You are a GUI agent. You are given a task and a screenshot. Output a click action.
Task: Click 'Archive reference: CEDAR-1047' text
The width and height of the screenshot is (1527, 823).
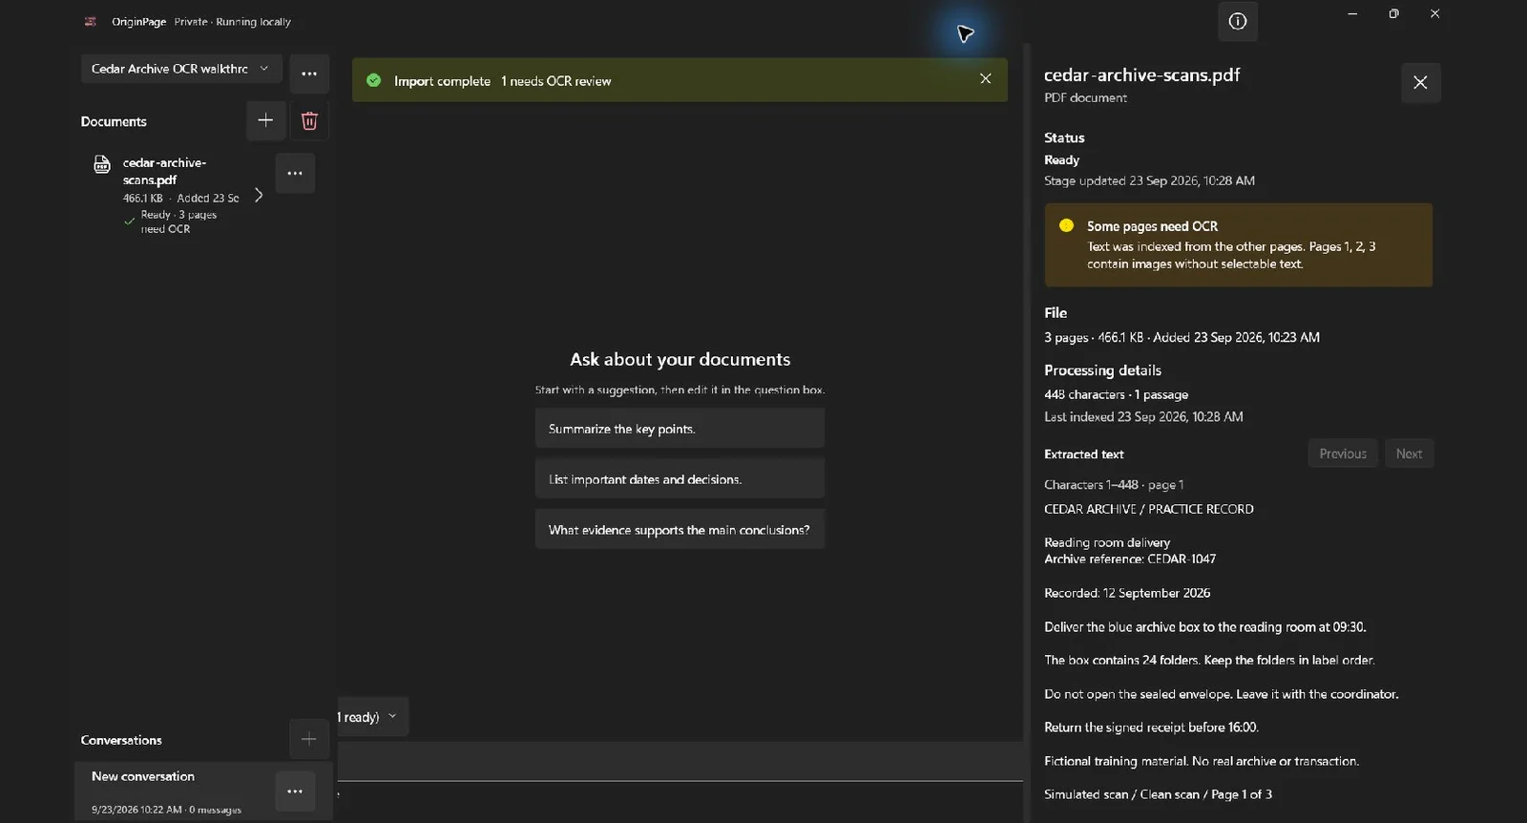point(1130,559)
